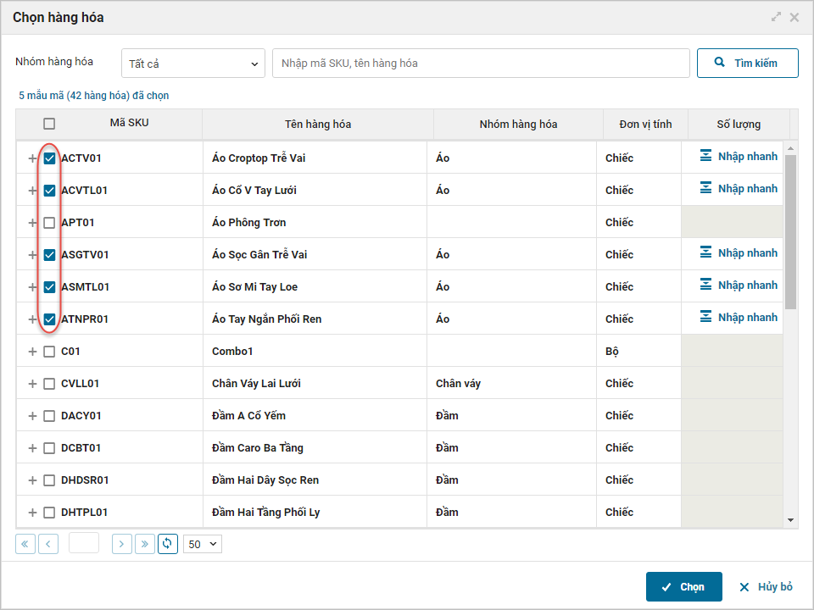Image resolution: width=814 pixels, height=610 pixels.
Task: Open the page size dropdown showing 50
Action: coord(203,544)
